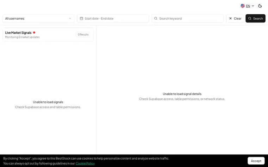Image resolution: width=268 pixels, height=167 pixels.
Task: Open the Start date - End date picker
Action: (x=113, y=18)
